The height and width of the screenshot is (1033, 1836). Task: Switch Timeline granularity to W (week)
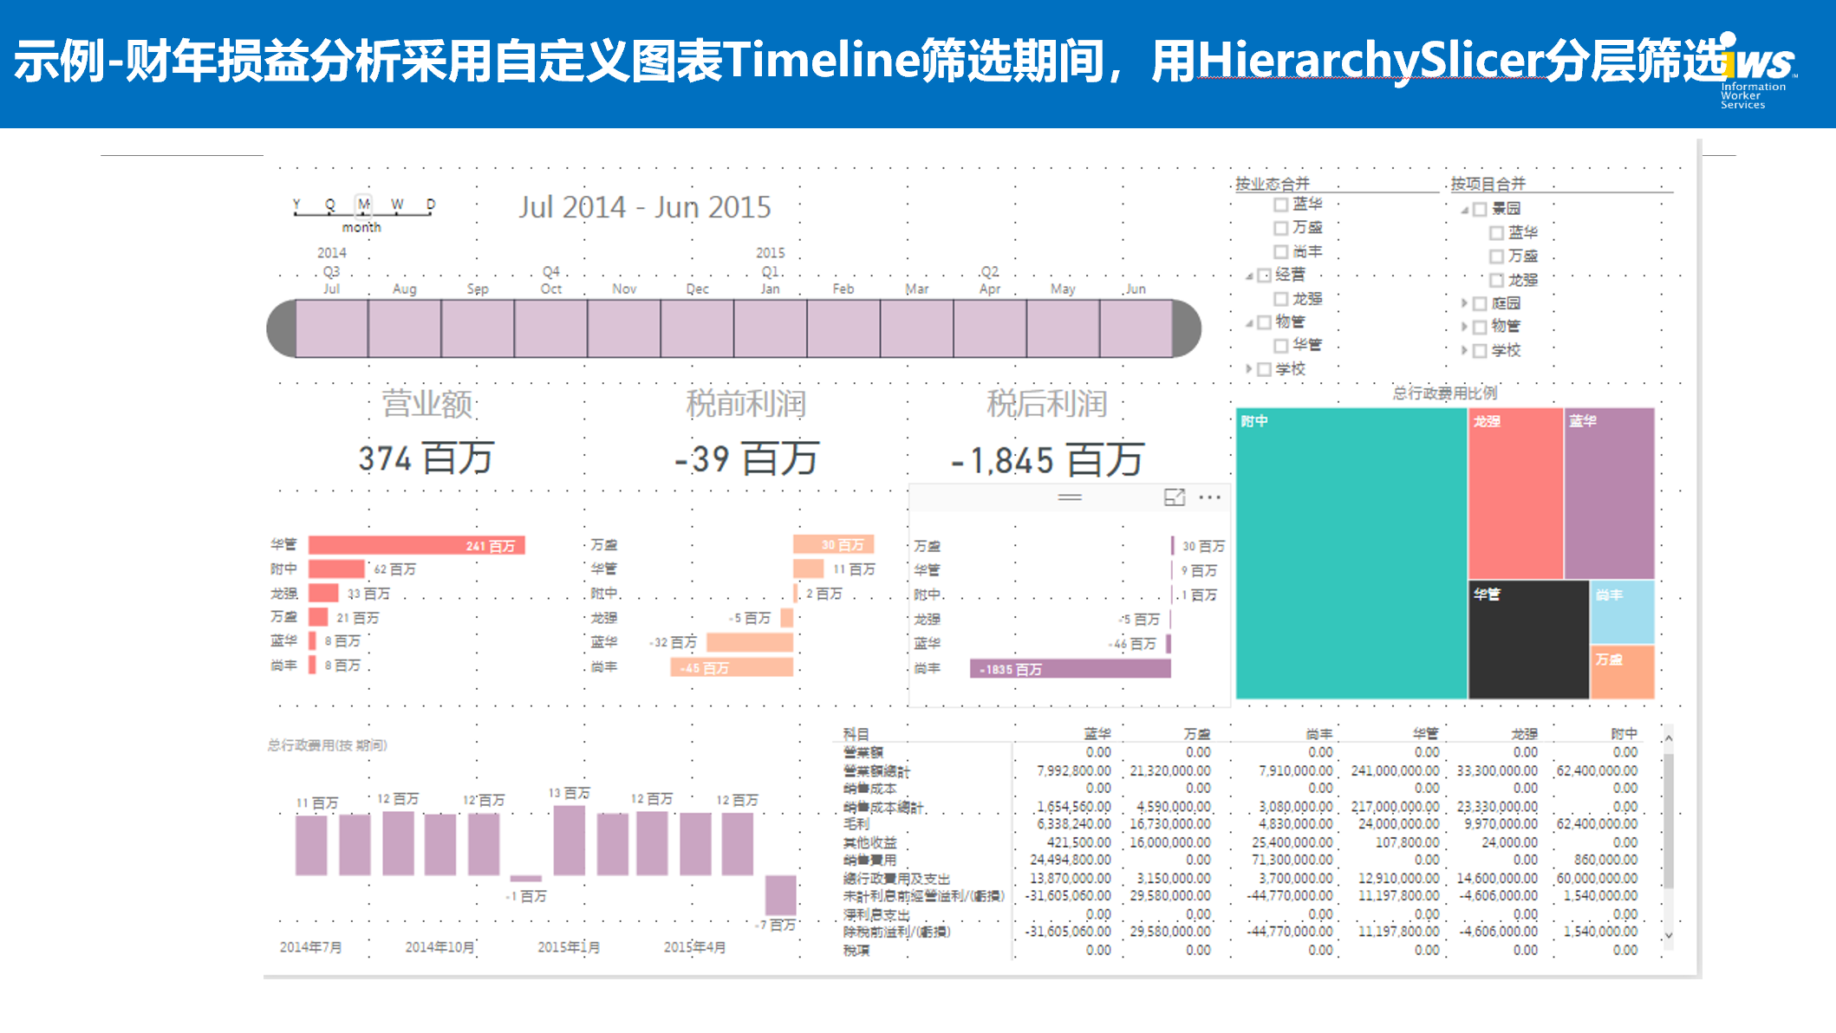(x=397, y=205)
